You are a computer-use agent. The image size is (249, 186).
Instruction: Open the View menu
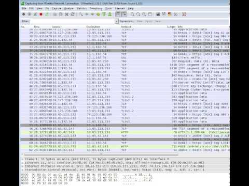tap(39, 8)
